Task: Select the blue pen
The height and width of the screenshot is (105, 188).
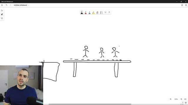Action: [90, 12]
